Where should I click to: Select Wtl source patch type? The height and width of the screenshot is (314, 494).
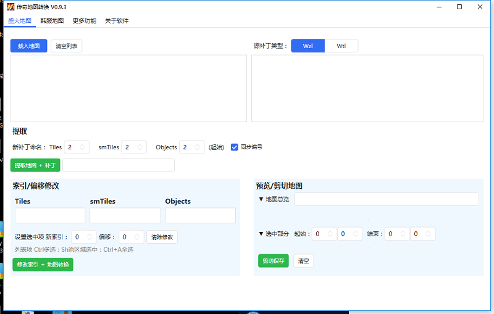(341, 46)
